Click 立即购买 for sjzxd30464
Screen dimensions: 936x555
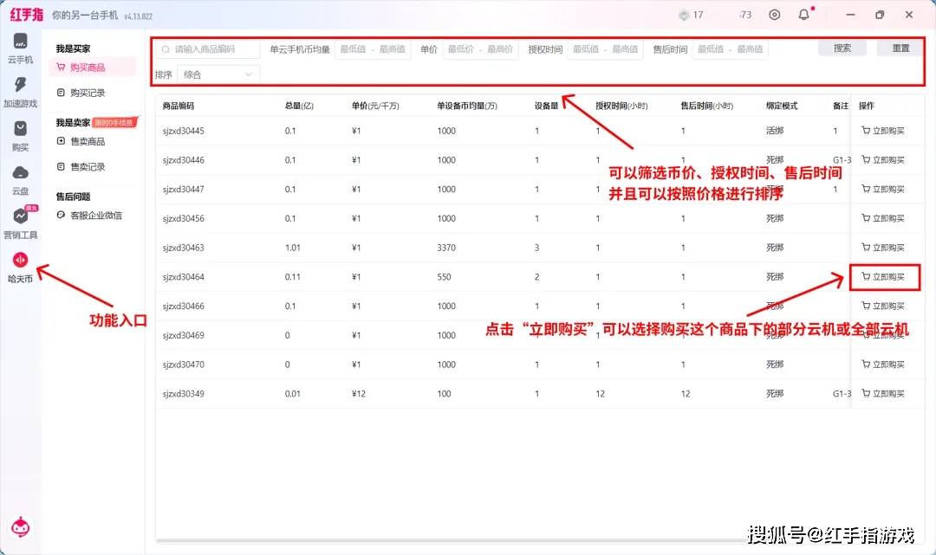883,276
